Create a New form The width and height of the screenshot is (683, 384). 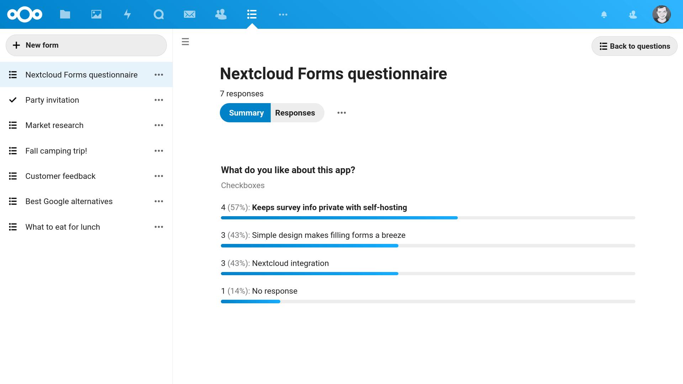point(86,45)
